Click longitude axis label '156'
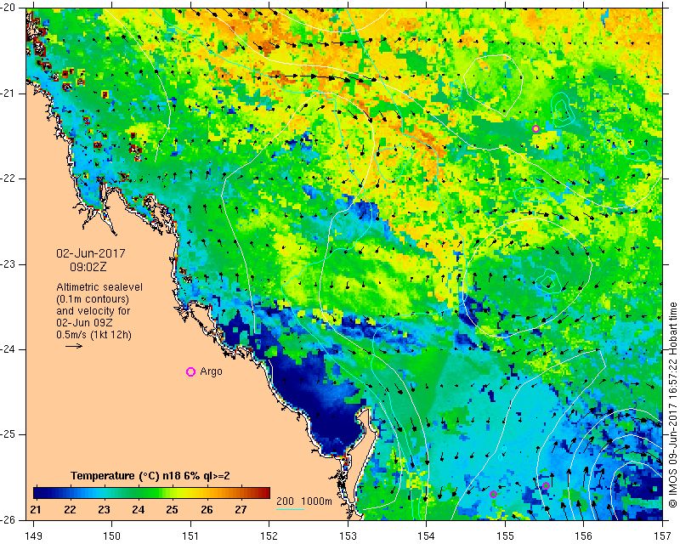The width and height of the screenshot is (680, 544). click(584, 536)
